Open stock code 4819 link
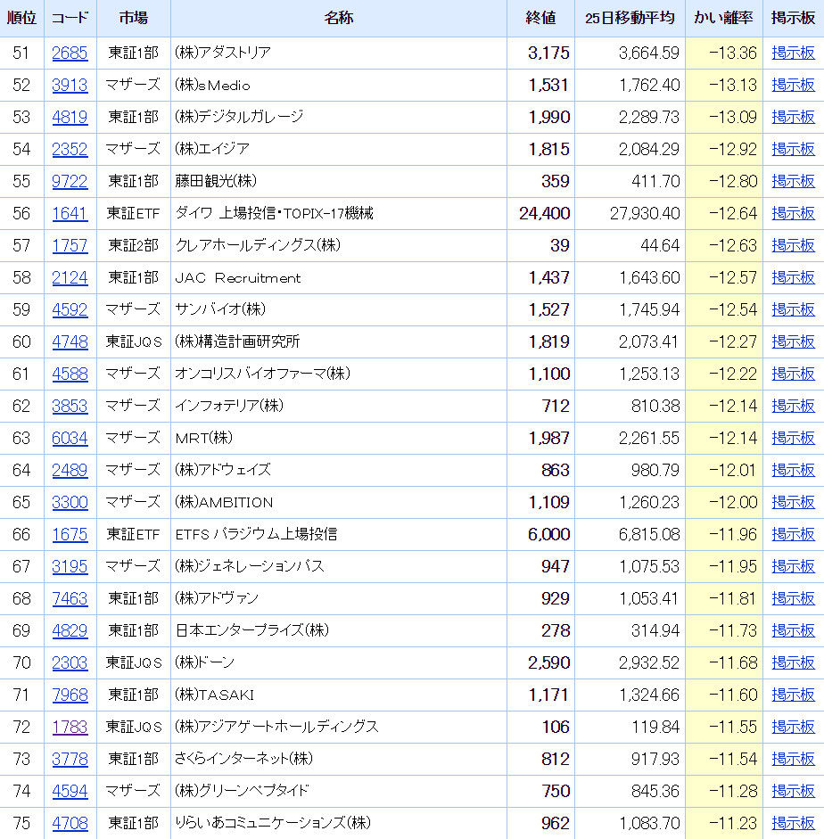824x839 pixels. [x=70, y=117]
